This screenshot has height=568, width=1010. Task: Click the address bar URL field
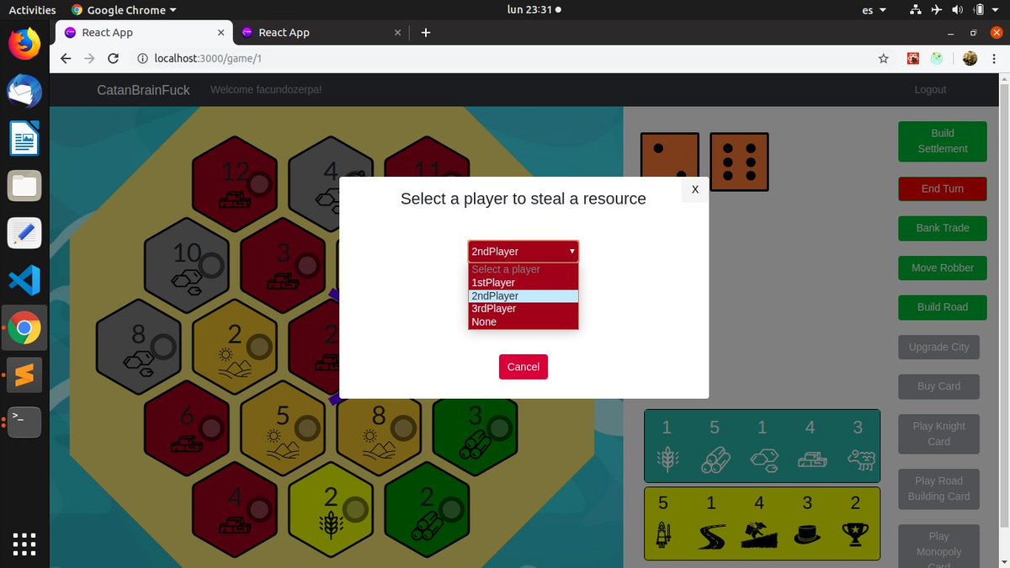(x=505, y=59)
